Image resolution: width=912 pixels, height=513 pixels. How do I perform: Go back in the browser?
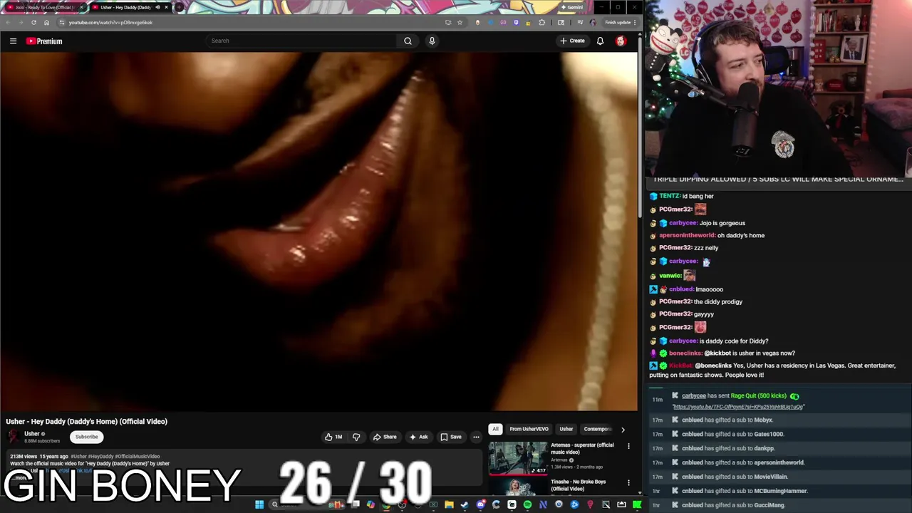[x=7, y=22]
